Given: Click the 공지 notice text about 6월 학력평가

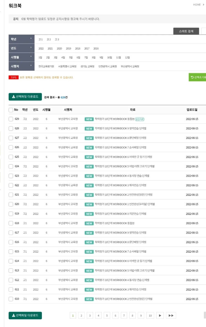Looking at the screenshot, I should pyautogui.click(x=60, y=19).
